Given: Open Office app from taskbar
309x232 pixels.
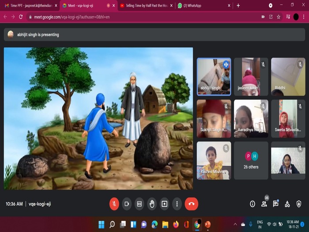Looking at the screenshot, I should [186, 224].
